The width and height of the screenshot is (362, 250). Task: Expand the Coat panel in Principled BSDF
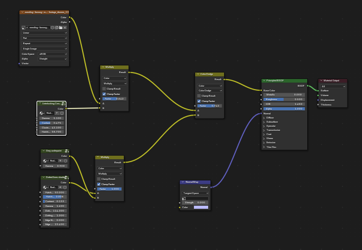click(x=264, y=134)
